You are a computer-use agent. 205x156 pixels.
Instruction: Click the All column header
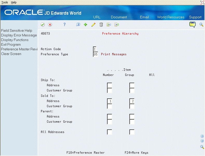coord(152,75)
